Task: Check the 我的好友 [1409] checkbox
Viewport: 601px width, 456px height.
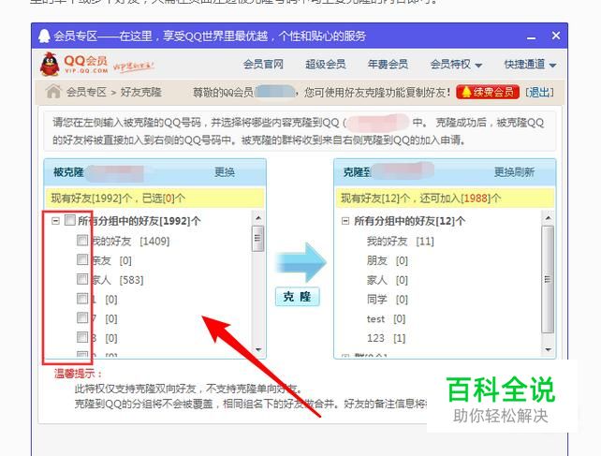Action: [82, 240]
